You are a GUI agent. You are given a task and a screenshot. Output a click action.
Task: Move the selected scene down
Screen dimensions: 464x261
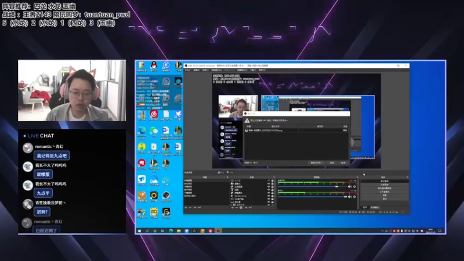[200, 208]
